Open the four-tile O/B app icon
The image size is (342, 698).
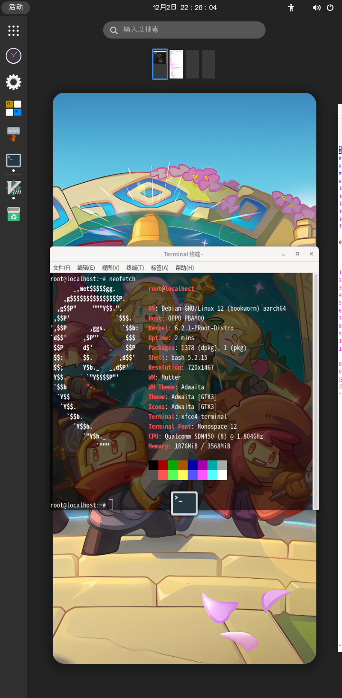pyautogui.click(x=13, y=108)
